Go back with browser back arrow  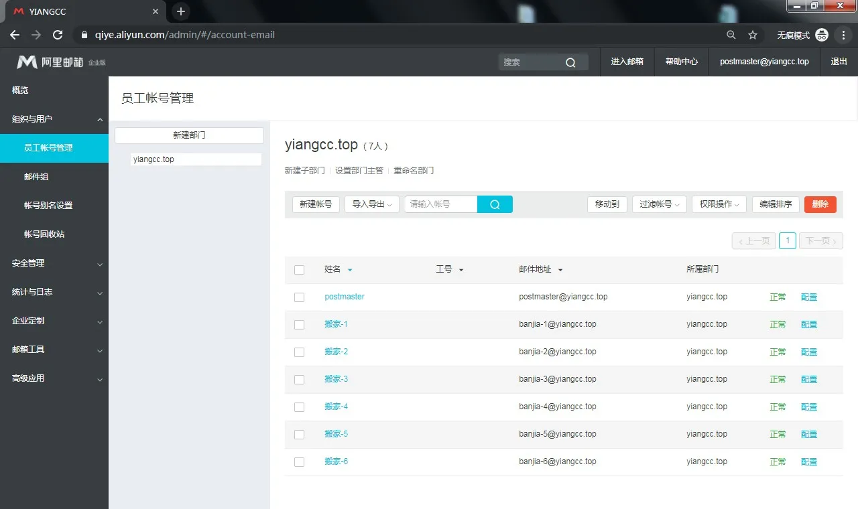15,35
